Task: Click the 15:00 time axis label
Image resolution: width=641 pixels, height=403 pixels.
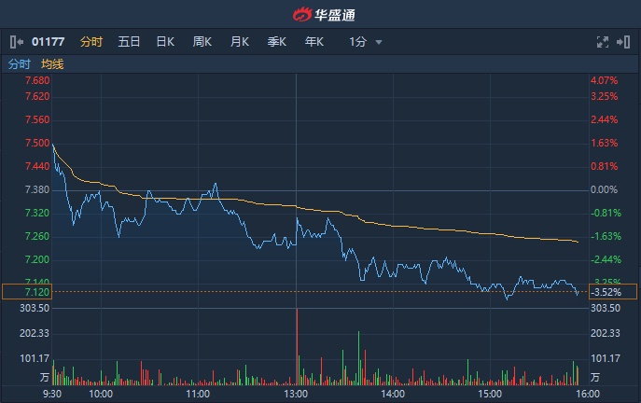Action: (490, 394)
